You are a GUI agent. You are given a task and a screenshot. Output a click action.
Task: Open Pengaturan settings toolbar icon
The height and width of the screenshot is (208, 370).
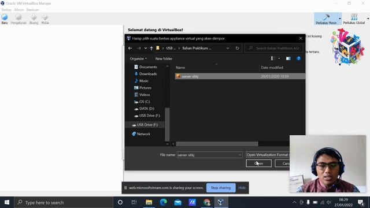click(18, 19)
